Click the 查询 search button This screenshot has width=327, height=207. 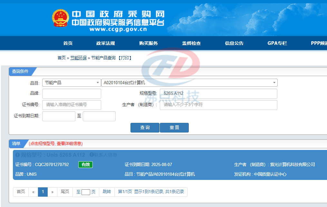click(x=145, y=127)
